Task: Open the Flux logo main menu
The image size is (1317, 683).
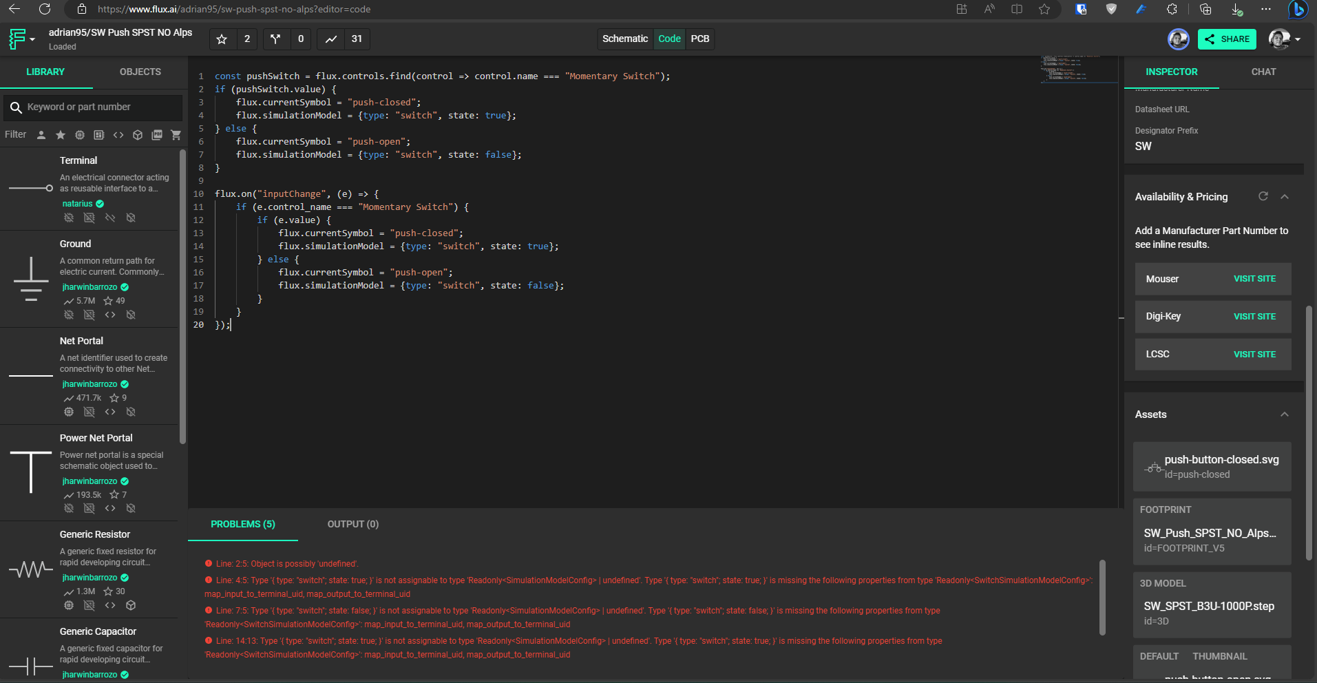Action: (x=21, y=39)
